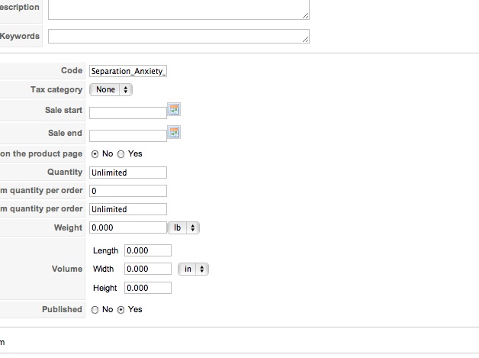The image size is (479, 358).
Task: Click the Sale start label
Action: (x=63, y=110)
